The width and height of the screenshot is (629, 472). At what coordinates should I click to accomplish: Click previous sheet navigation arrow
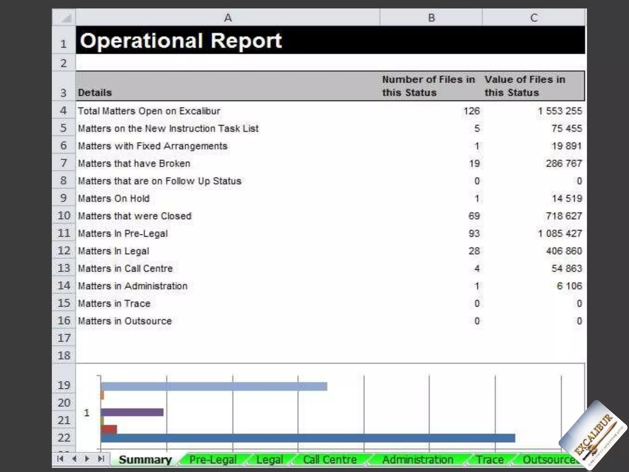pyautogui.click(x=74, y=459)
